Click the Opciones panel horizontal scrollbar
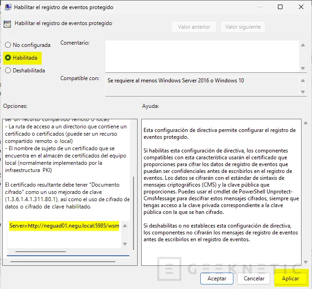The image size is (312, 289). pos(63,262)
